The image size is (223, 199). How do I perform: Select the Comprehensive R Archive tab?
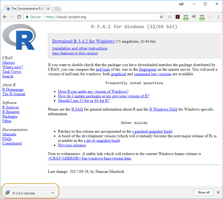[x=27, y=8]
